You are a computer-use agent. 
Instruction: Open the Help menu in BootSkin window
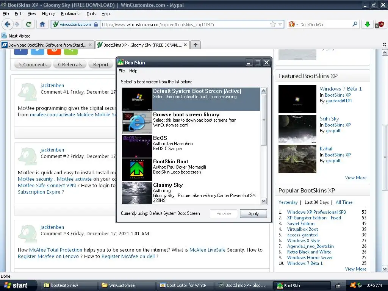(x=133, y=71)
